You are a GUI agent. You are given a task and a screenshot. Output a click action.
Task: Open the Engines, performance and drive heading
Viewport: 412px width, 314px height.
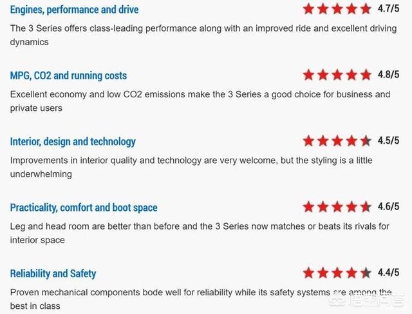[x=75, y=10]
